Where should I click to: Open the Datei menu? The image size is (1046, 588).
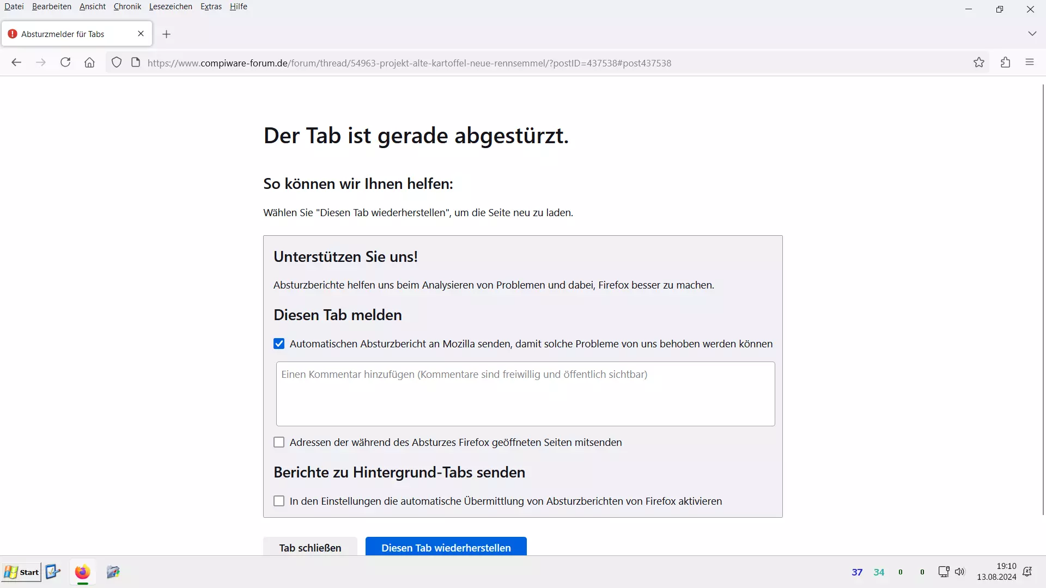[14, 7]
